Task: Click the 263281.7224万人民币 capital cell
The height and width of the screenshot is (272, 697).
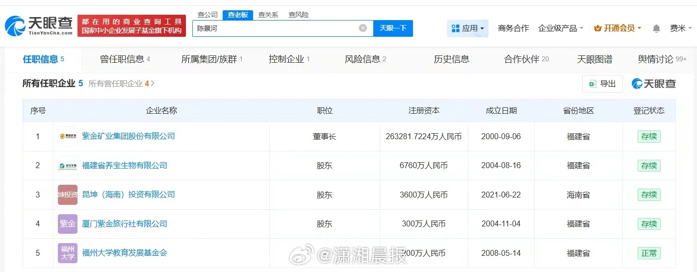Action: pos(424,137)
